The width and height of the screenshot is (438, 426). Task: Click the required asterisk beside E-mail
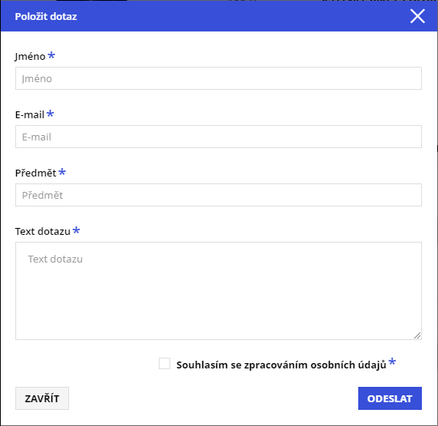51,113
